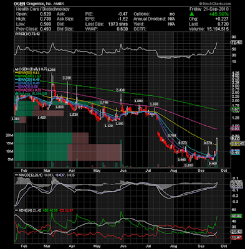Viewport: 245px width, 249px height.
Task: Click the OGEN (Daily) price panel label
Action: click(27, 69)
